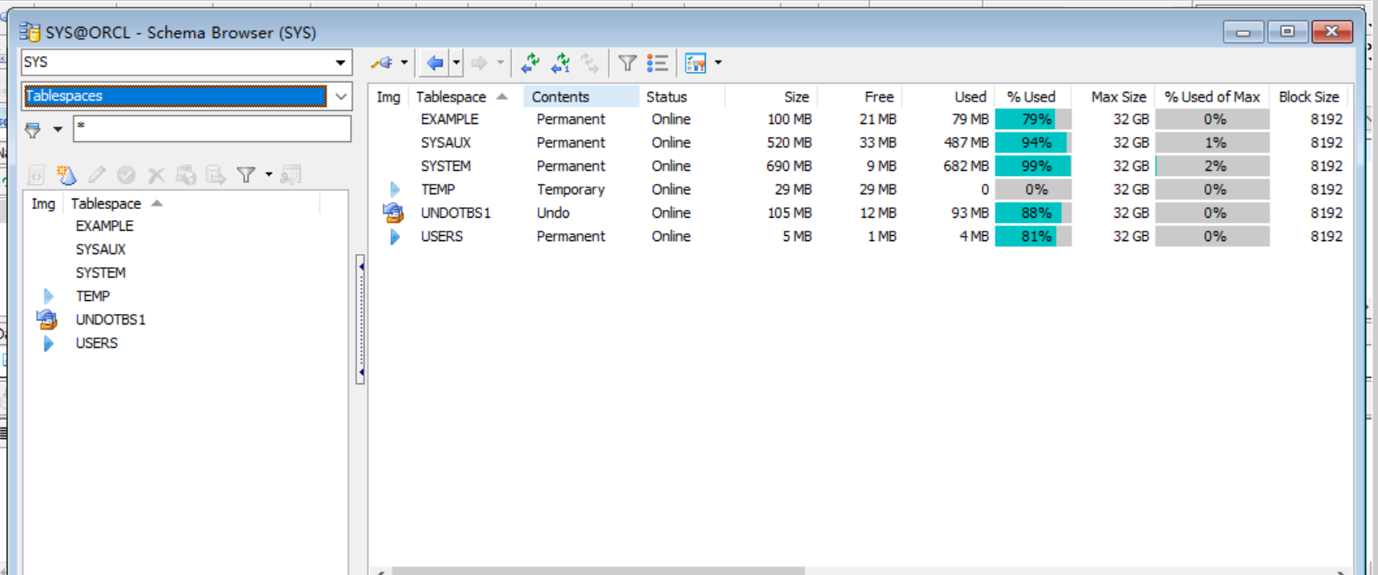Click the greyed script icon in left toolbar
The height and width of the screenshot is (575, 1378).
click(36, 175)
